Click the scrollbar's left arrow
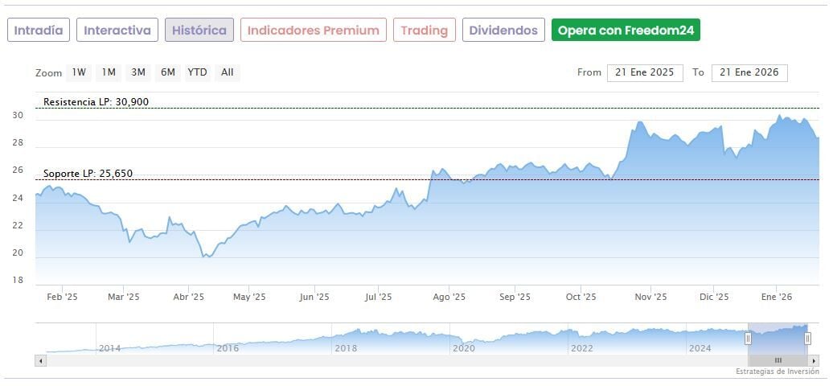 pos(39,361)
